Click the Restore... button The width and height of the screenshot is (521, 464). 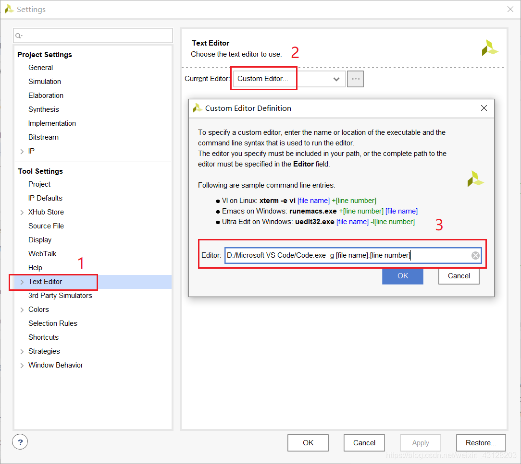click(481, 443)
